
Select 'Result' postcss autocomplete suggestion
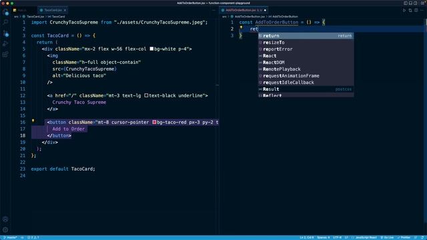click(x=306, y=89)
